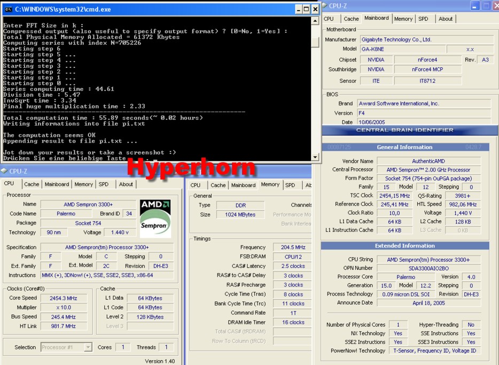Screen dimensions: 499x365
Task: Click the Extended Information section header
Action: (x=405, y=246)
